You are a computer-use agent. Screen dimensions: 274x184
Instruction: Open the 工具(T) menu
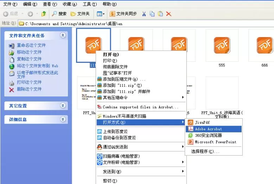click(x=90, y=4)
